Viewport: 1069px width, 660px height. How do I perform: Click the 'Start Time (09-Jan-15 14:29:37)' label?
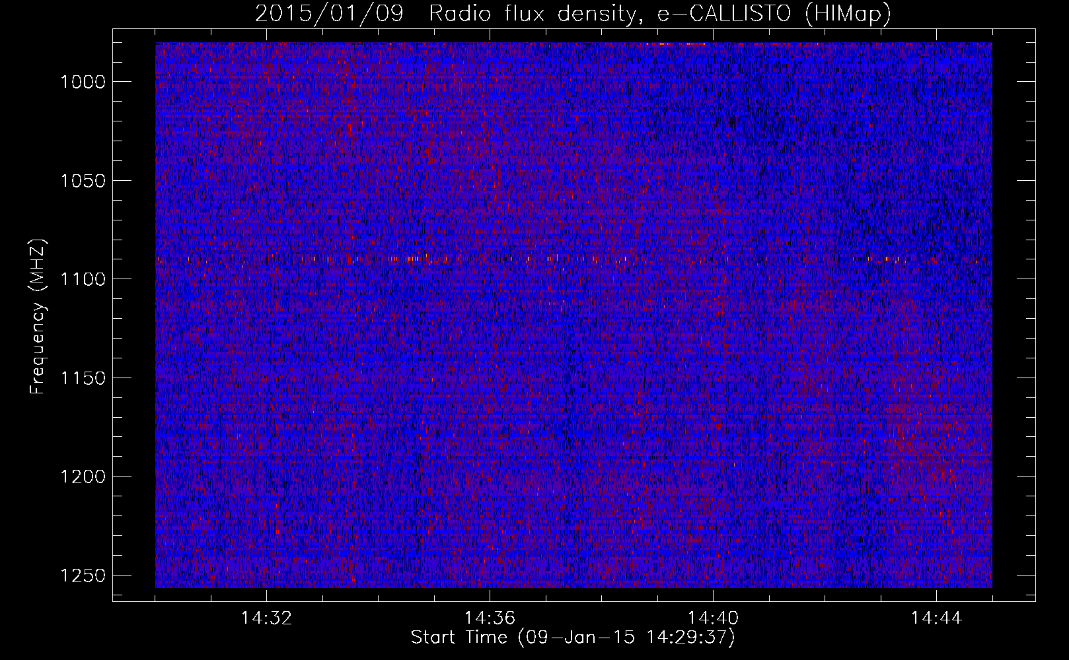(573, 638)
